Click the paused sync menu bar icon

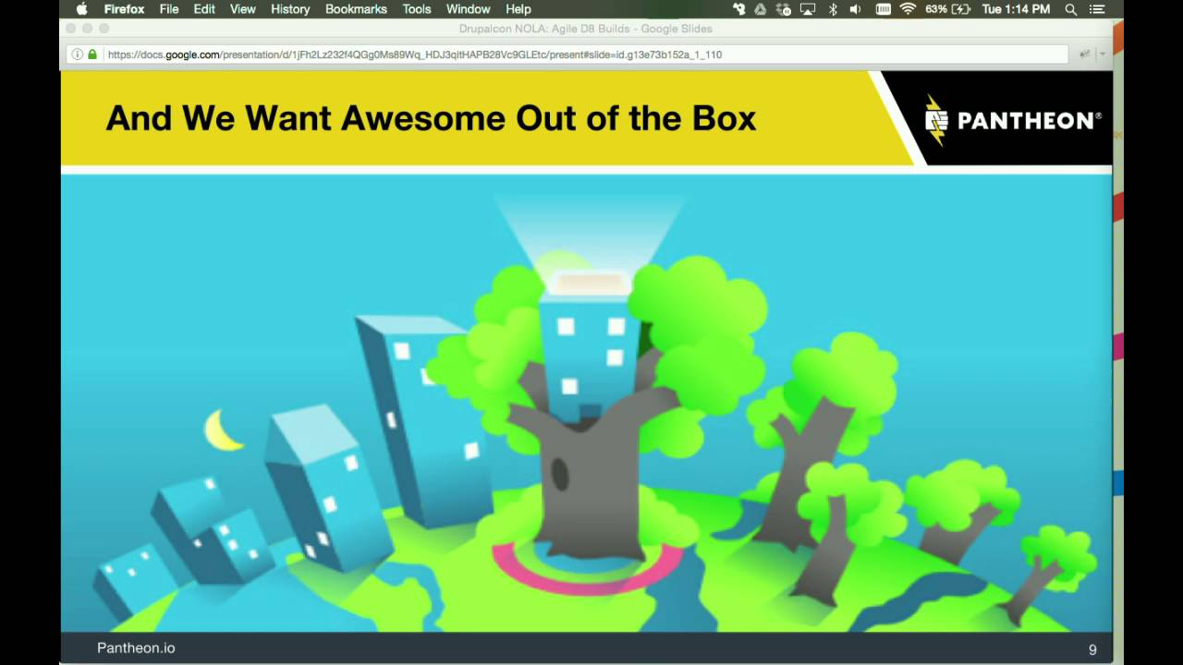[785, 9]
